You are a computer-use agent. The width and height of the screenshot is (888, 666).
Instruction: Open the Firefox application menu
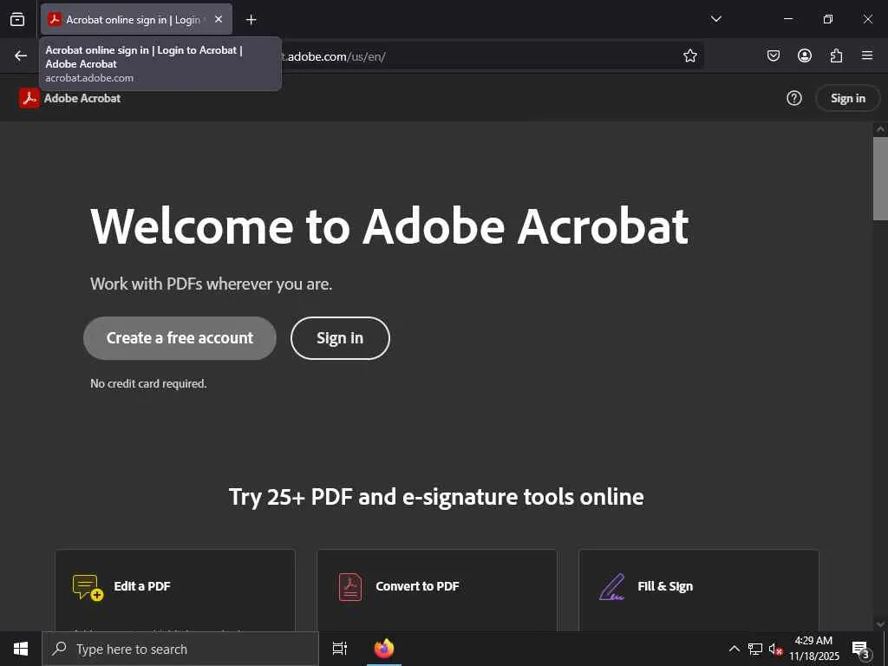tap(867, 55)
